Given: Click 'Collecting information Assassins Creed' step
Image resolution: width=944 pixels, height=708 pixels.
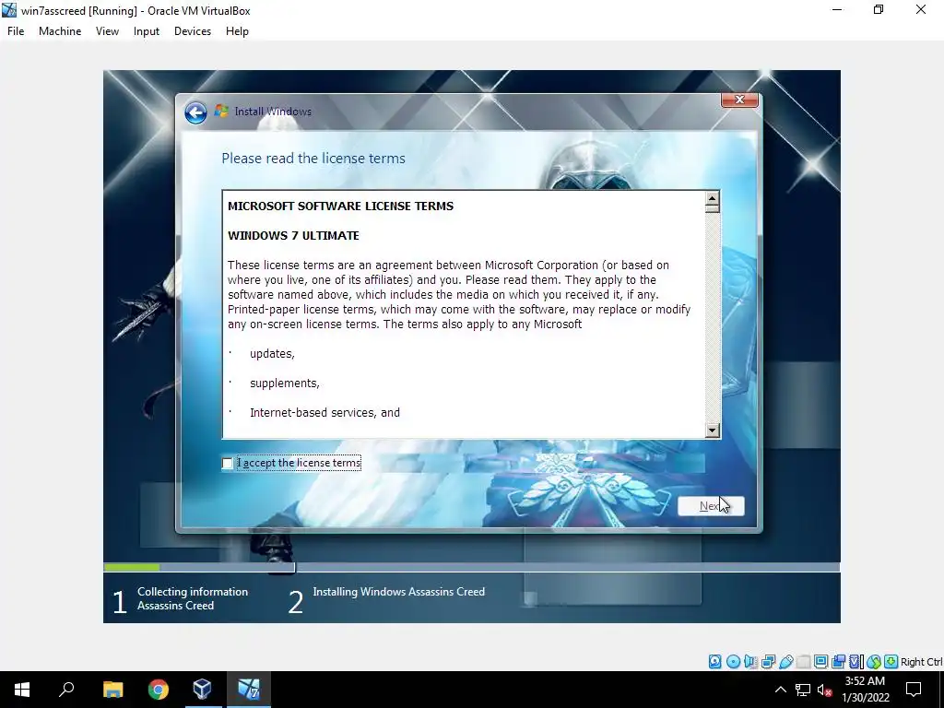Looking at the screenshot, I should coord(193,598).
